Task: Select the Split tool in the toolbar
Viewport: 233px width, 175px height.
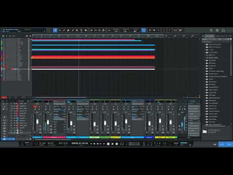Action: point(64,30)
